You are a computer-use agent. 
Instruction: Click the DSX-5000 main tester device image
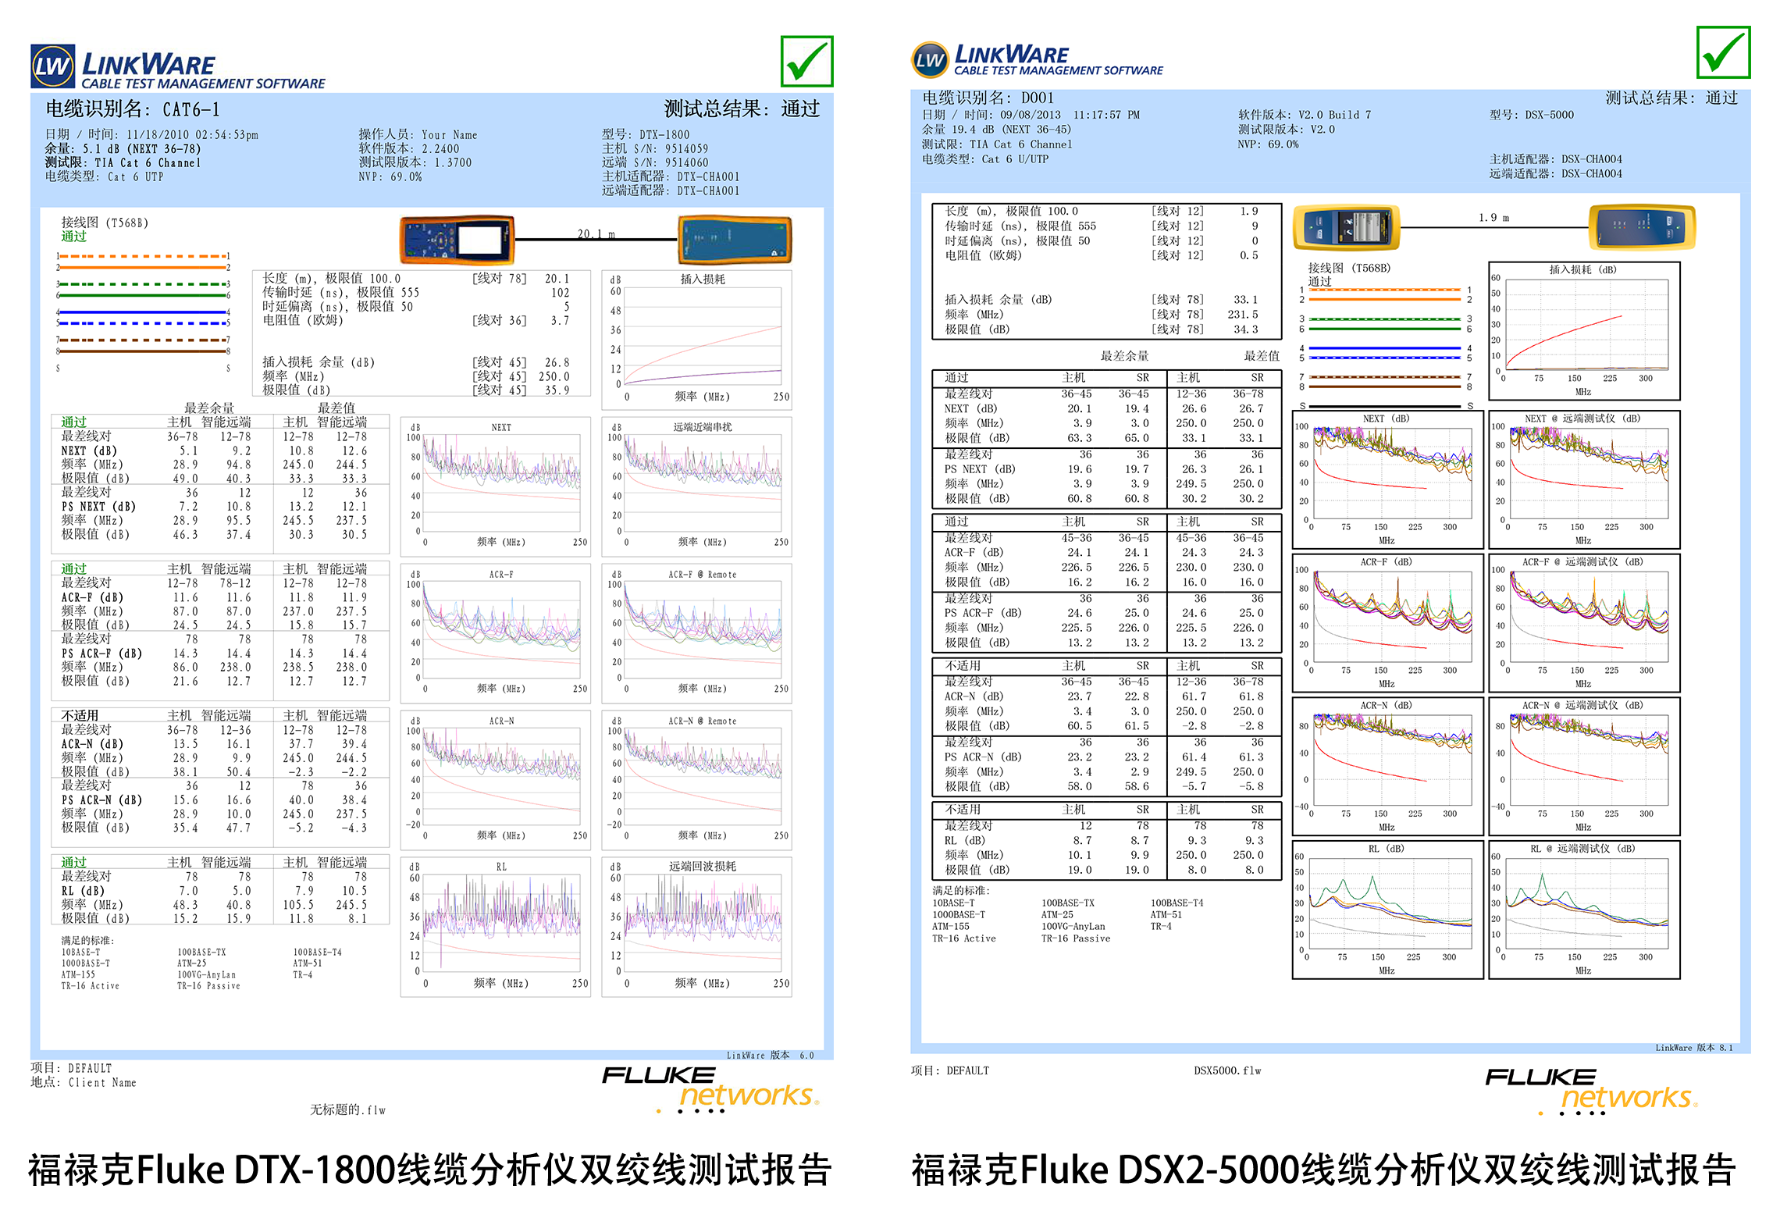pos(1346,227)
